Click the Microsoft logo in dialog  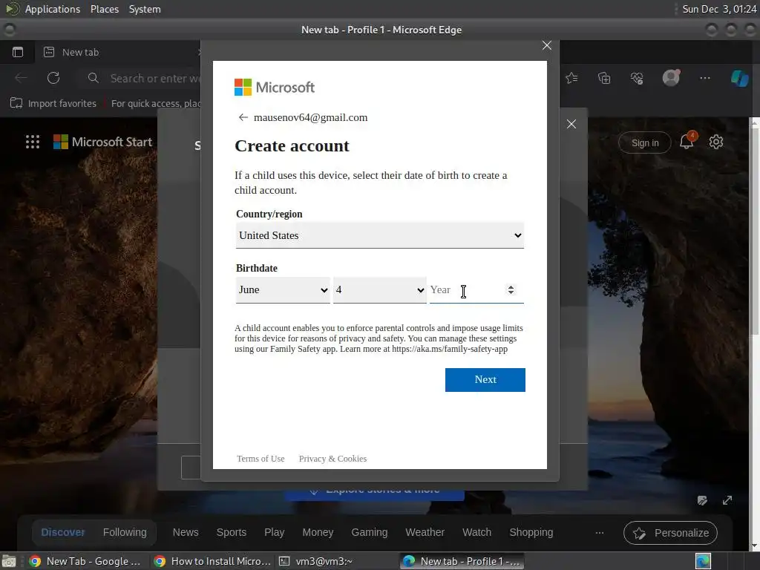275,88
